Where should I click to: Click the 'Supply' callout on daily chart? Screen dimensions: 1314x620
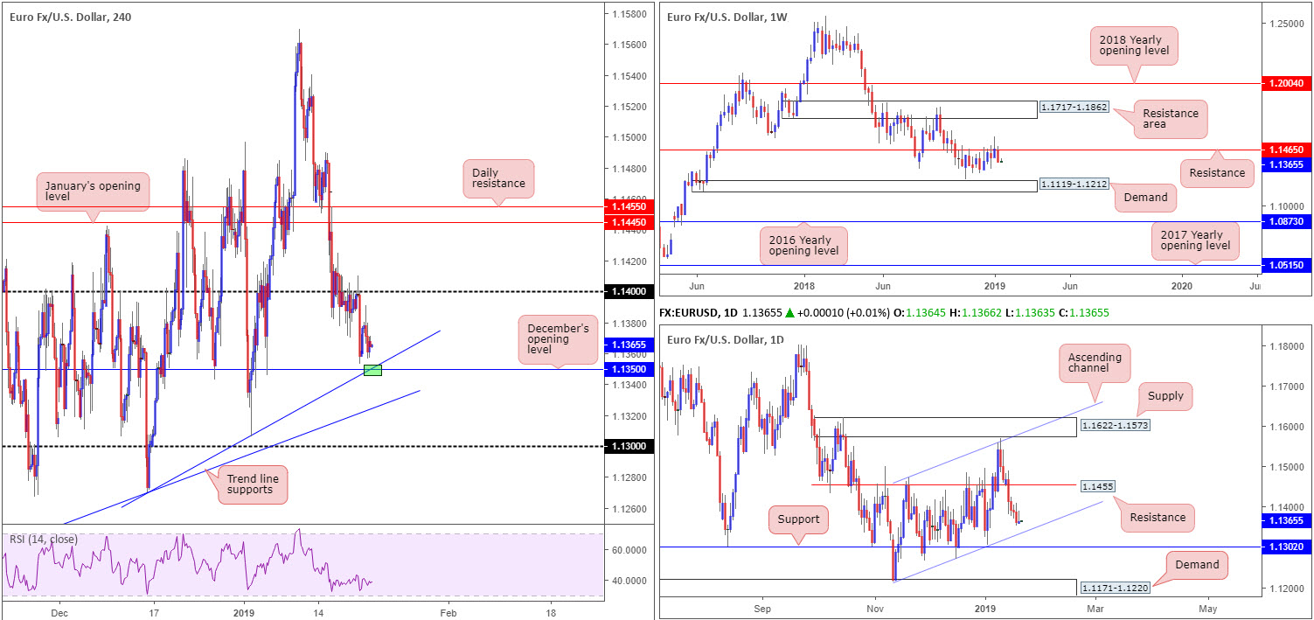(1165, 396)
